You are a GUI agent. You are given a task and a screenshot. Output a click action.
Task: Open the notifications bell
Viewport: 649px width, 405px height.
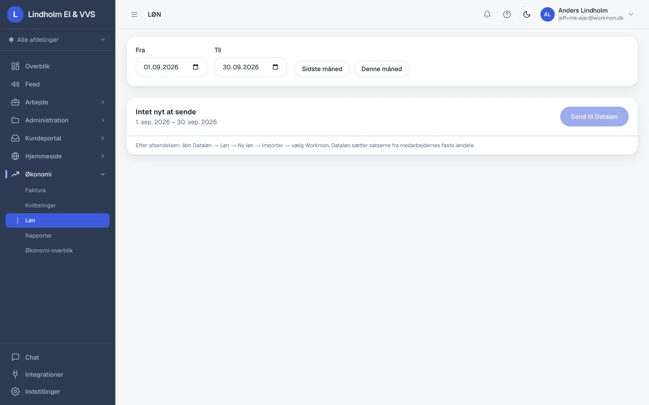(487, 15)
